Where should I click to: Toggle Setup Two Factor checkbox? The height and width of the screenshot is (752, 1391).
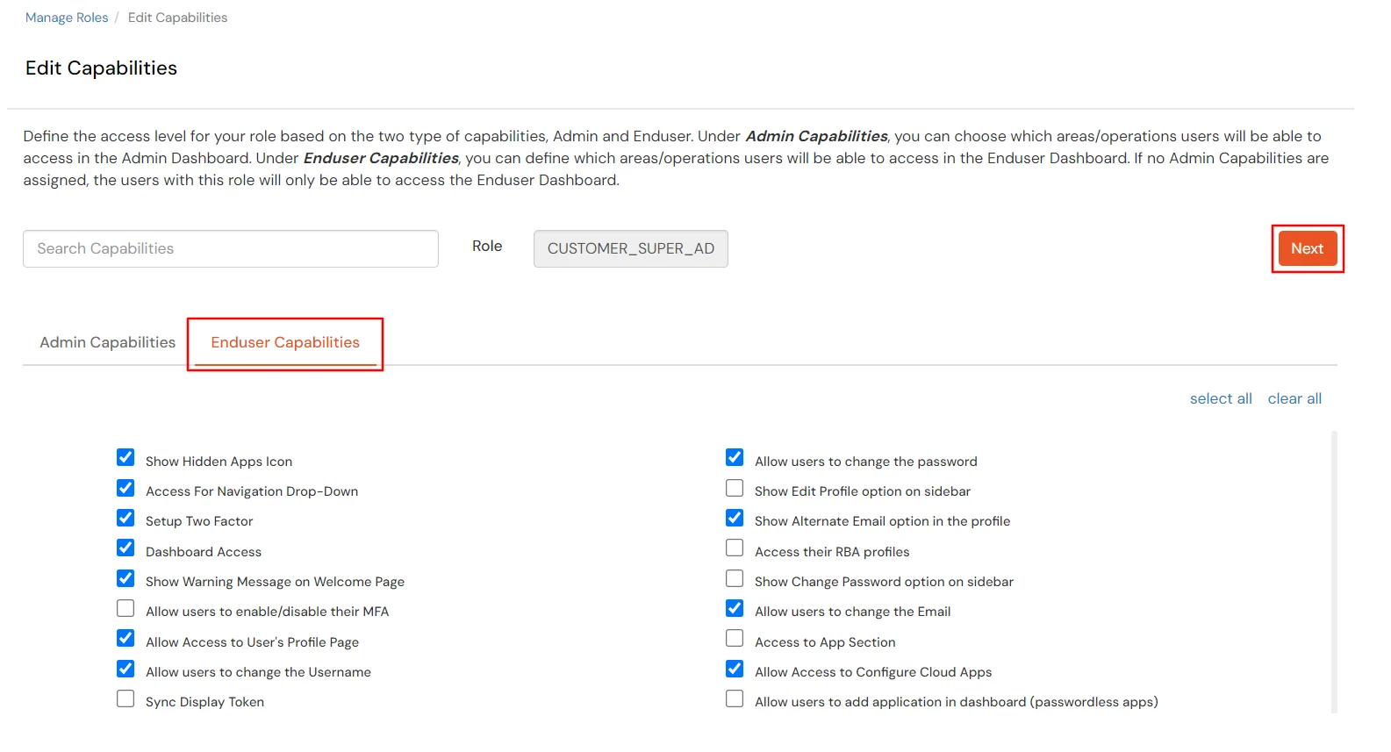(x=125, y=518)
